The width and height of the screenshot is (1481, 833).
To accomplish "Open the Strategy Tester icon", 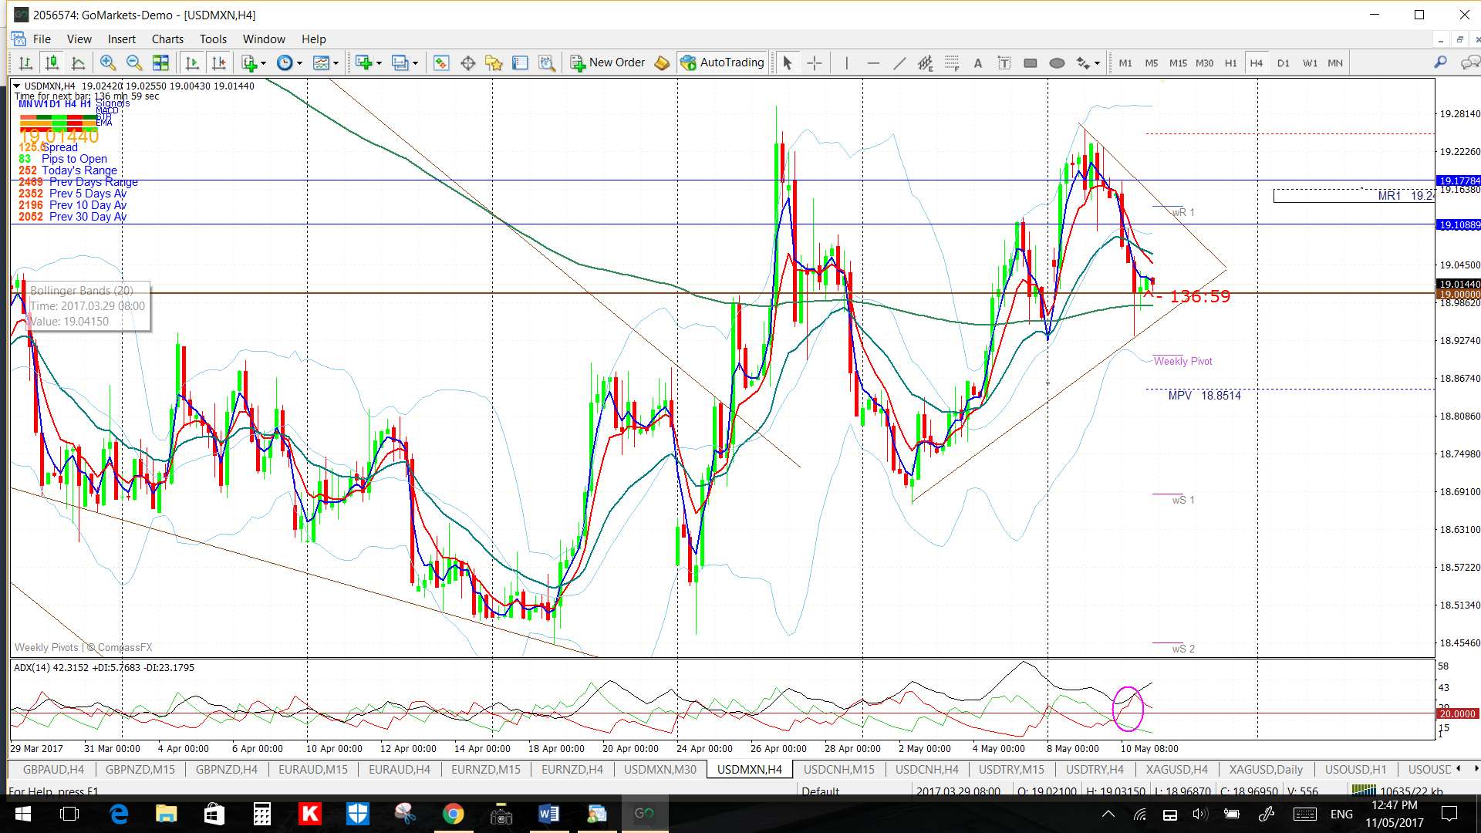I will pyautogui.click(x=547, y=63).
